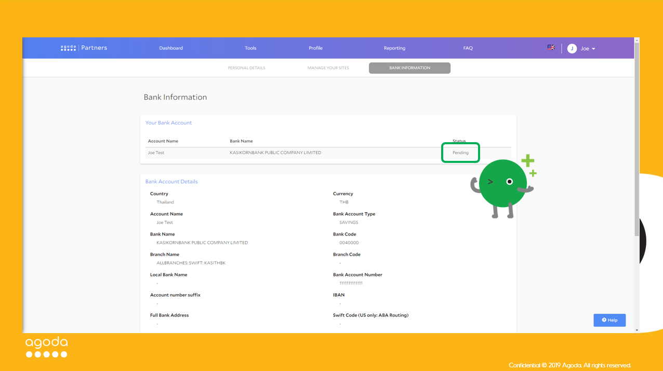Click the Country field label
Image resolution: width=663 pixels, height=371 pixels.
[159, 194]
